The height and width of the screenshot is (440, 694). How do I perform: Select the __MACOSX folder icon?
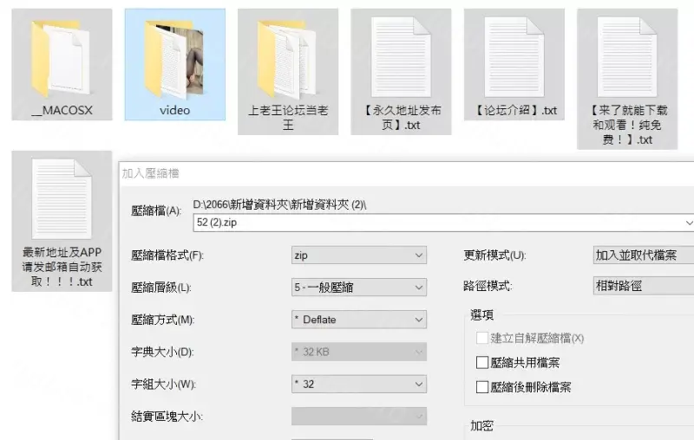coord(61,59)
